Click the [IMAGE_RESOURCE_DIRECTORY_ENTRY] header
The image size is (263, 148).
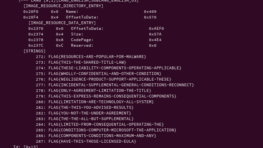click(x=63, y=6)
